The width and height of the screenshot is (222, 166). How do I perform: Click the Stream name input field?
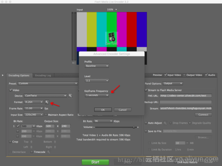186,108
